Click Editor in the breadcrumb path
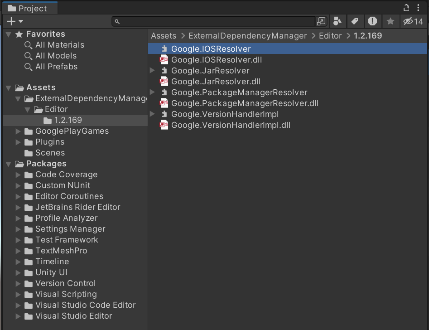429x330 pixels. point(330,36)
